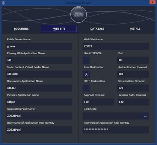Click the ZEN round logo emblem

tap(78, 14)
